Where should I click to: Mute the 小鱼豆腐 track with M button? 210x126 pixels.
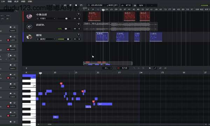pos(75,19)
